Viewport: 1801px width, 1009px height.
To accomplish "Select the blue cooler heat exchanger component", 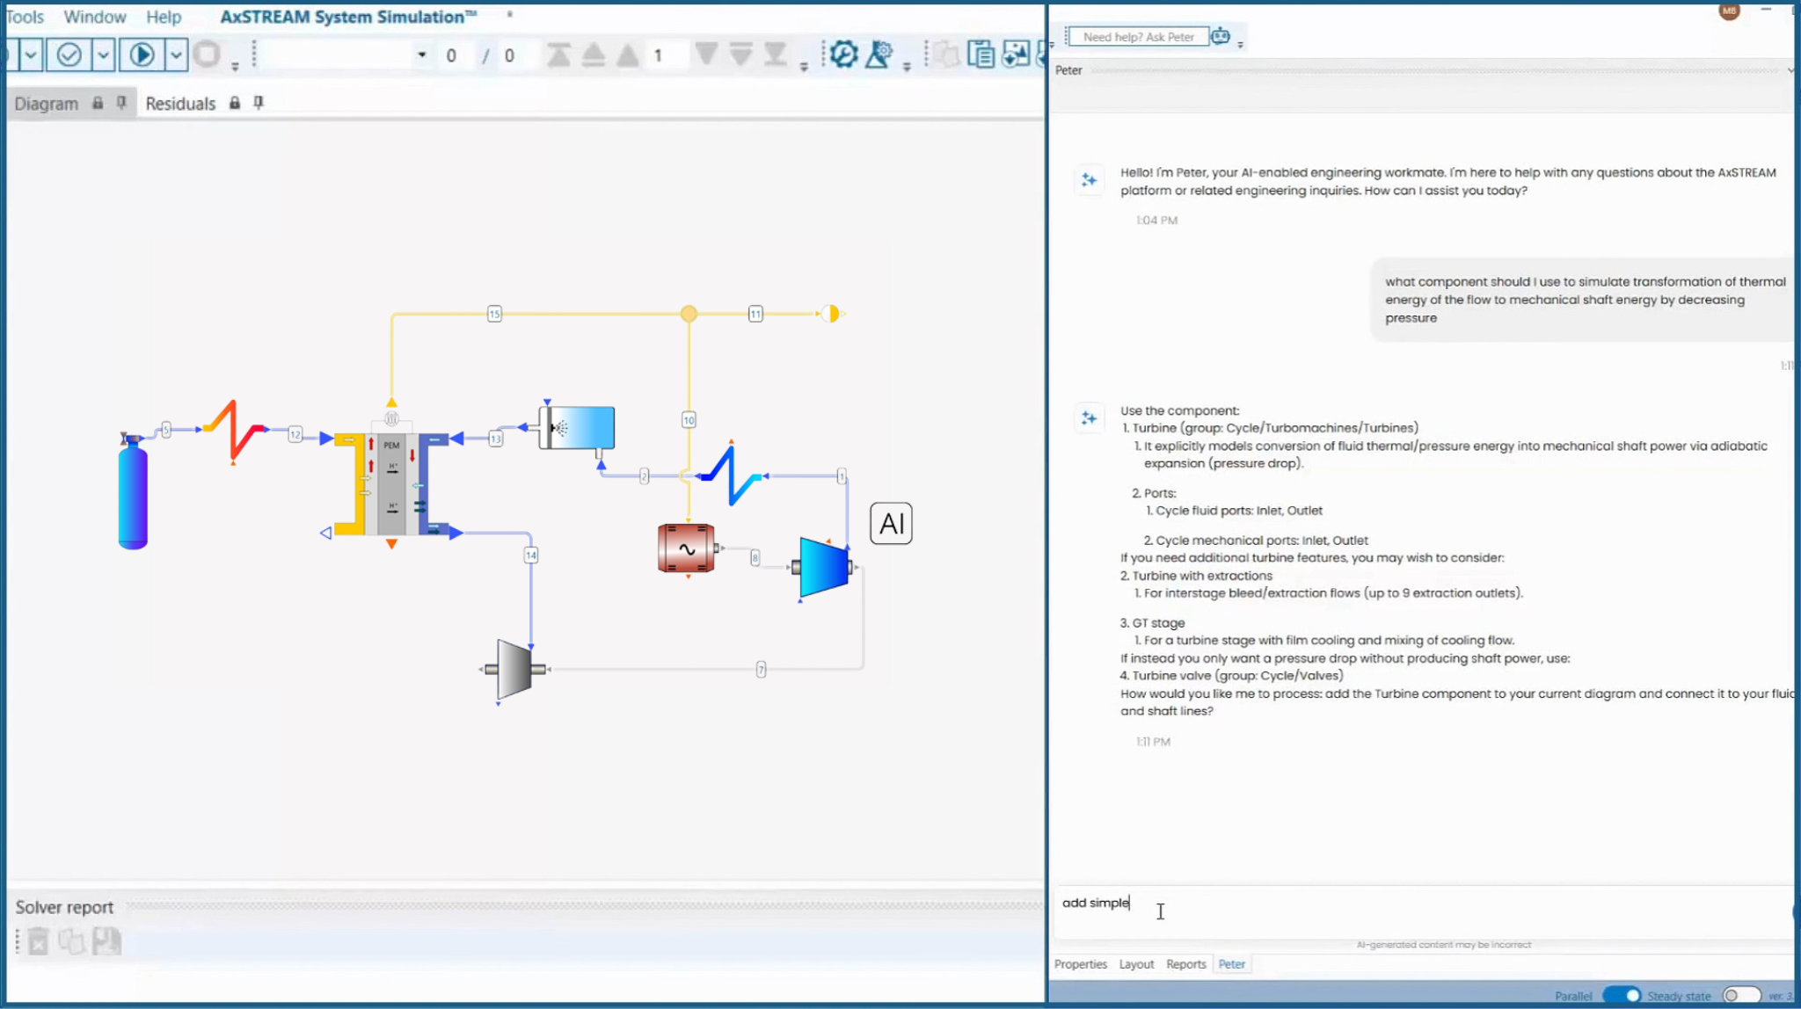I will pos(731,475).
